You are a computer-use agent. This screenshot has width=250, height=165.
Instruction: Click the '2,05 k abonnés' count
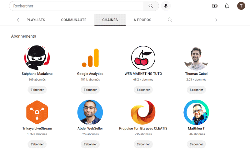pos(196,80)
